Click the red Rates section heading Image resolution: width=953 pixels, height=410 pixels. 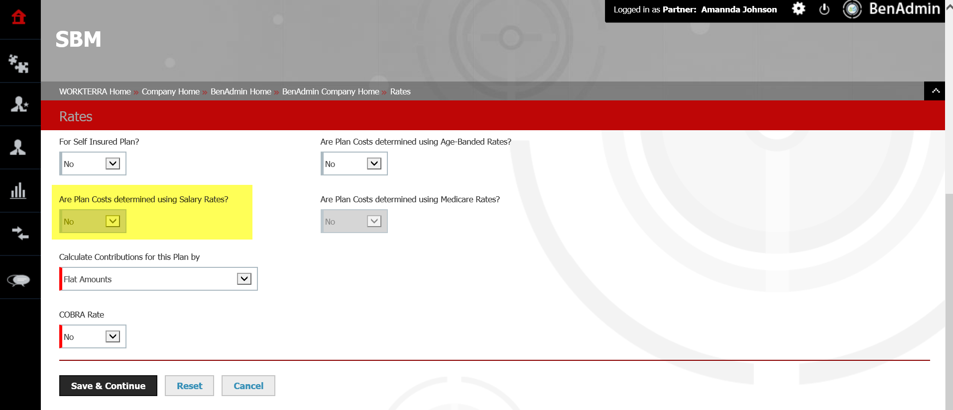[x=76, y=116]
